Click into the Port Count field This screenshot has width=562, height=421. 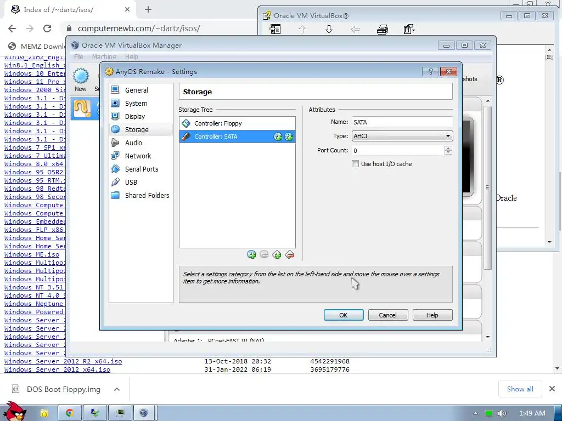click(x=398, y=150)
